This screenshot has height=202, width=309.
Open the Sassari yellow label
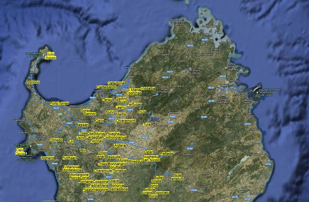[x=82, y=125]
